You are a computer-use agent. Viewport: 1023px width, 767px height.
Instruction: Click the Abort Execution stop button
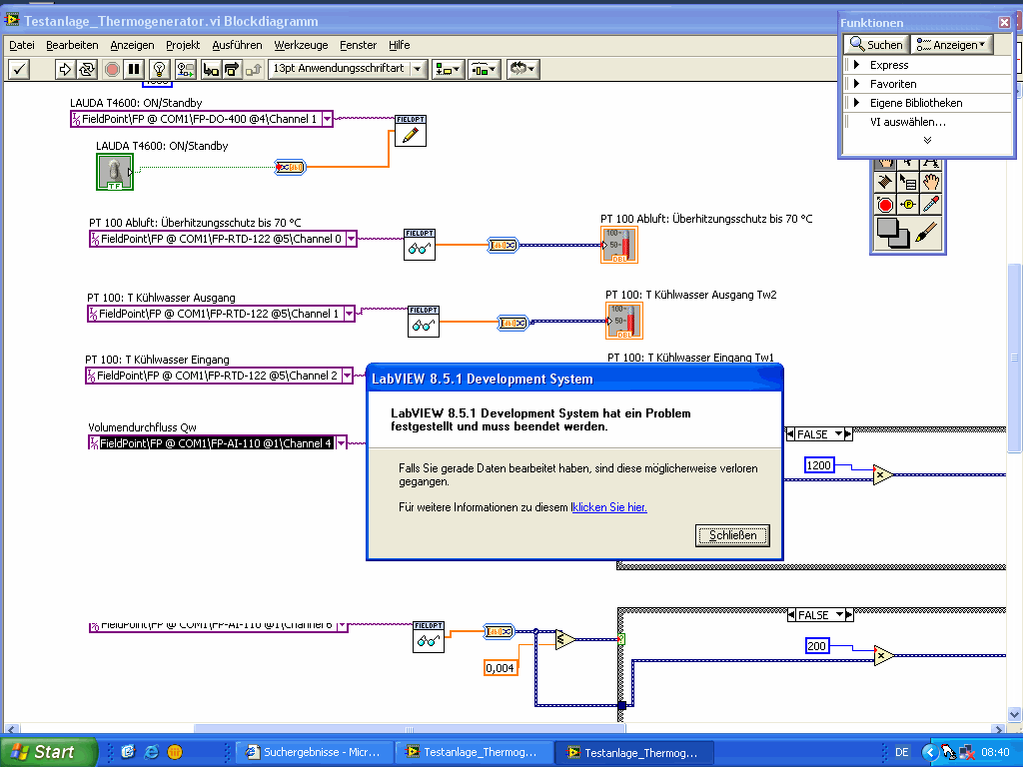coord(112,69)
